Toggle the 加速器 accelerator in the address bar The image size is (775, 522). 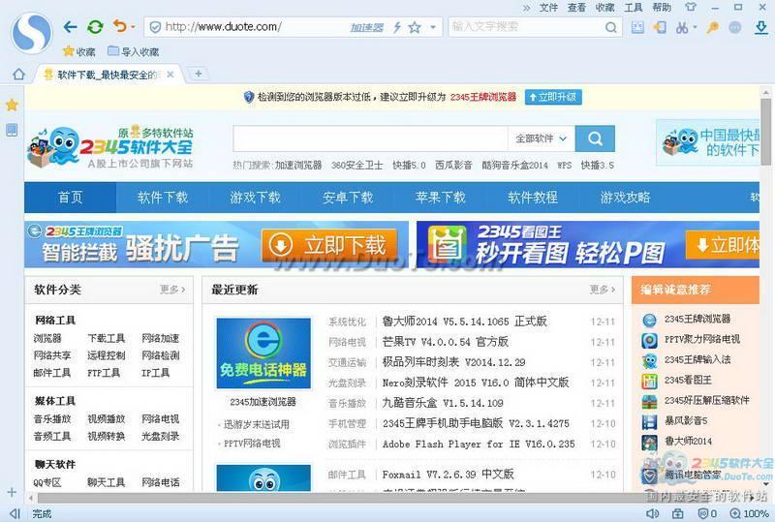(x=366, y=27)
